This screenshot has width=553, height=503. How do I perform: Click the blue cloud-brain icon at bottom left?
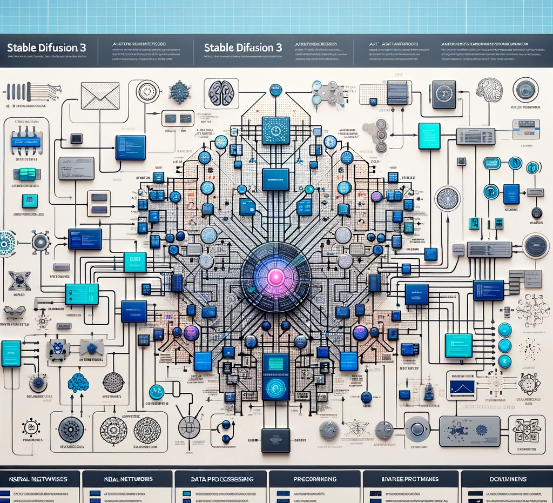click(78, 383)
